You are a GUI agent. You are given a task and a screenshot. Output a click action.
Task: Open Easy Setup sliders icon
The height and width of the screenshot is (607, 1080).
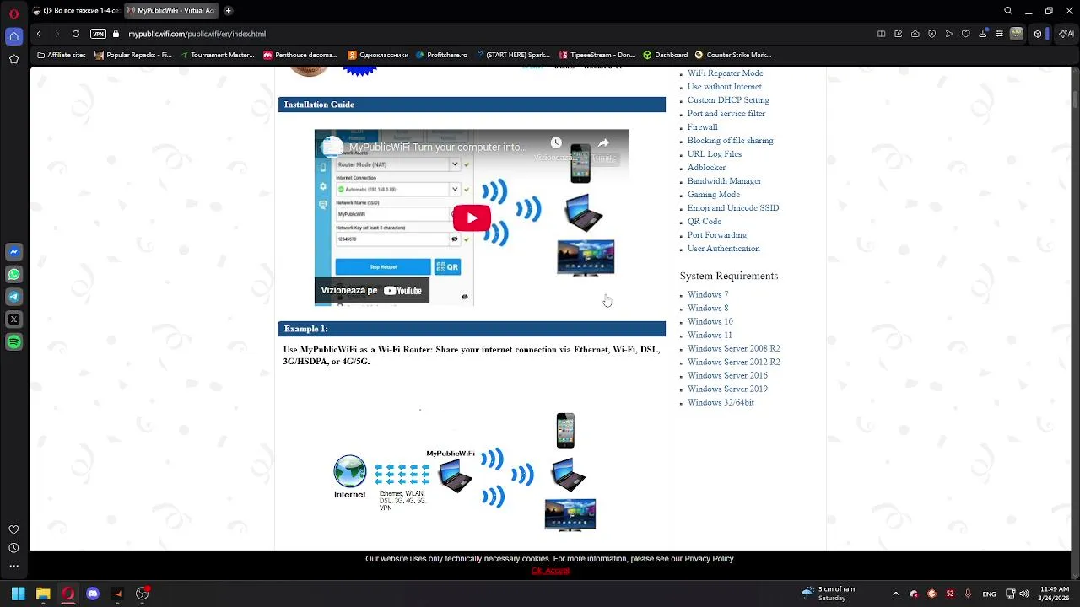click(1000, 34)
